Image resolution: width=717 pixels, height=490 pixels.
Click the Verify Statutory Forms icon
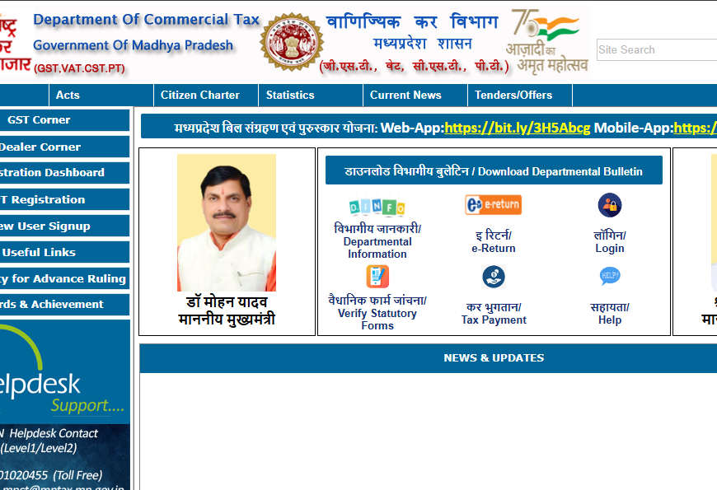point(377,277)
